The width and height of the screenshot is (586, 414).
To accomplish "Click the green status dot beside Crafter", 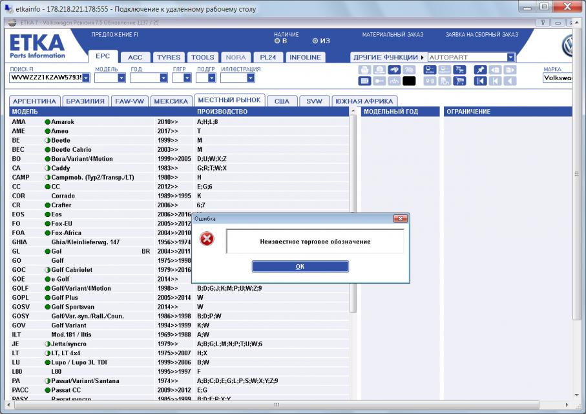I will pyautogui.click(x=47, y=205).
